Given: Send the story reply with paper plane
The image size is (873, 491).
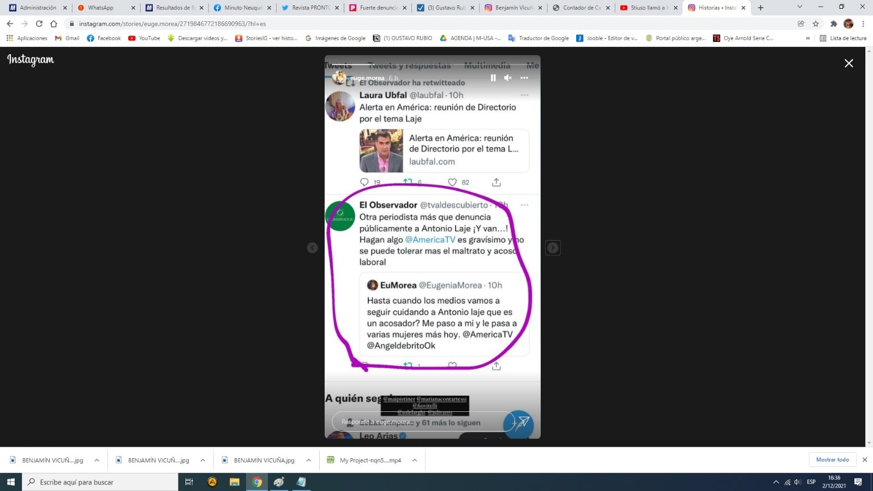Looking at the screenshot, I should click(524, 421).
